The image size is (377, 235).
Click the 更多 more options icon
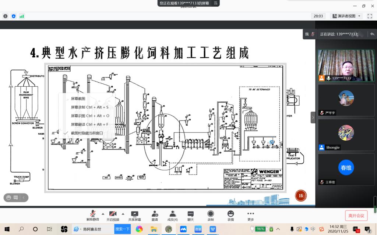pyautogui.click(x=250, y=215)
